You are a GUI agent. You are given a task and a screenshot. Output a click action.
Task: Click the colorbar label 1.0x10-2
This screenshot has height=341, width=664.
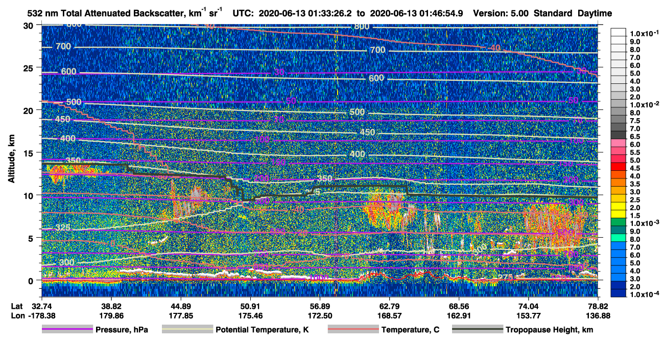coord(644,105)
